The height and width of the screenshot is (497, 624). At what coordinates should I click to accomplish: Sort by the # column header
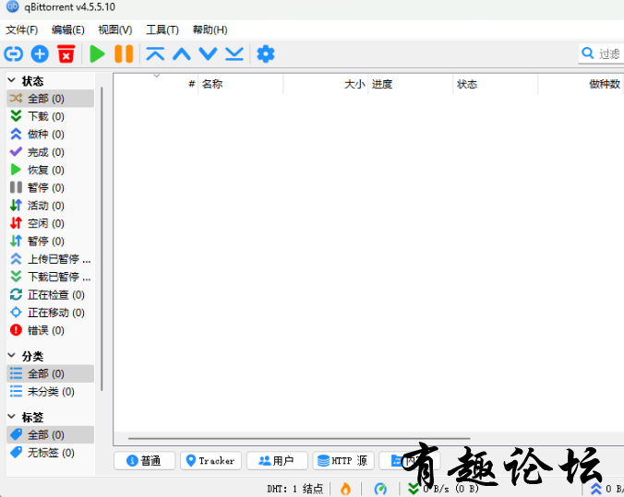[156, 84]
